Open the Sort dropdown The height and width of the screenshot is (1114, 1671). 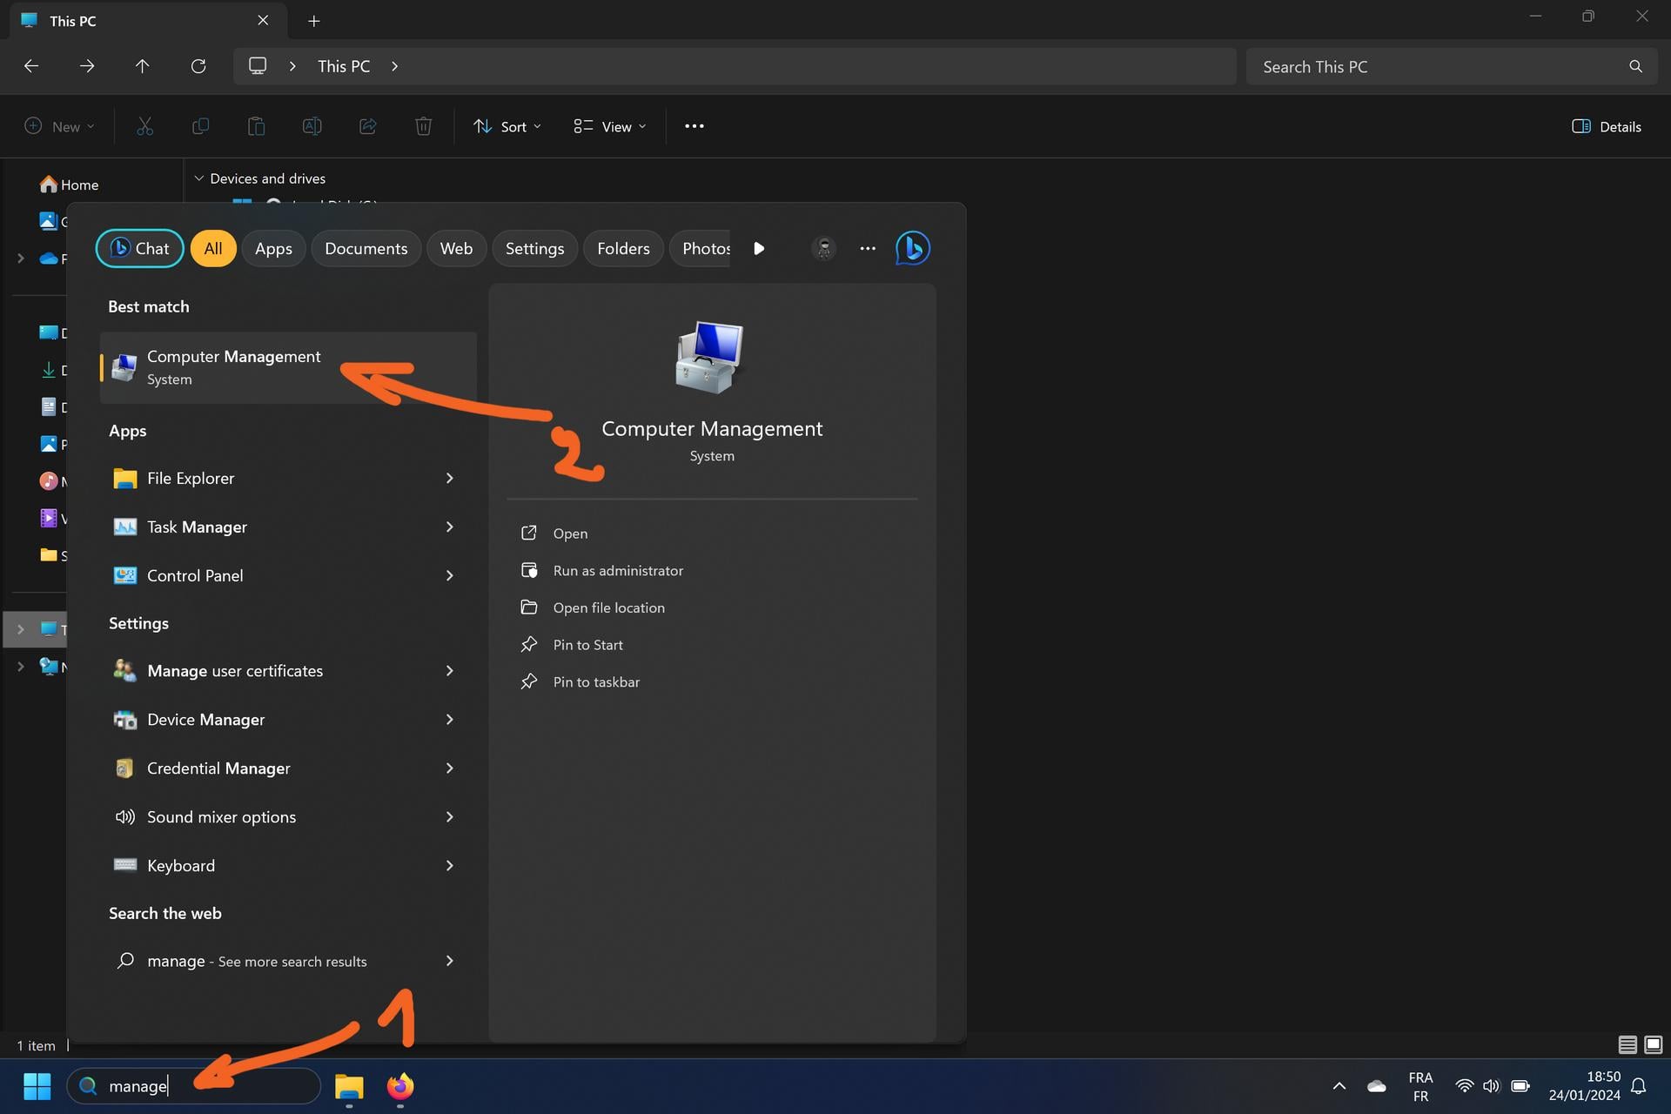(507, 126)
